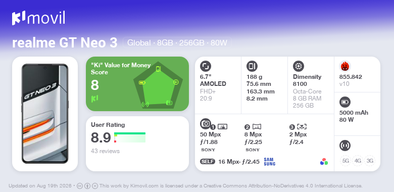Select the display screen icon
The height and width of the screenshot is (192, 394).
click(x=206, y=66)
